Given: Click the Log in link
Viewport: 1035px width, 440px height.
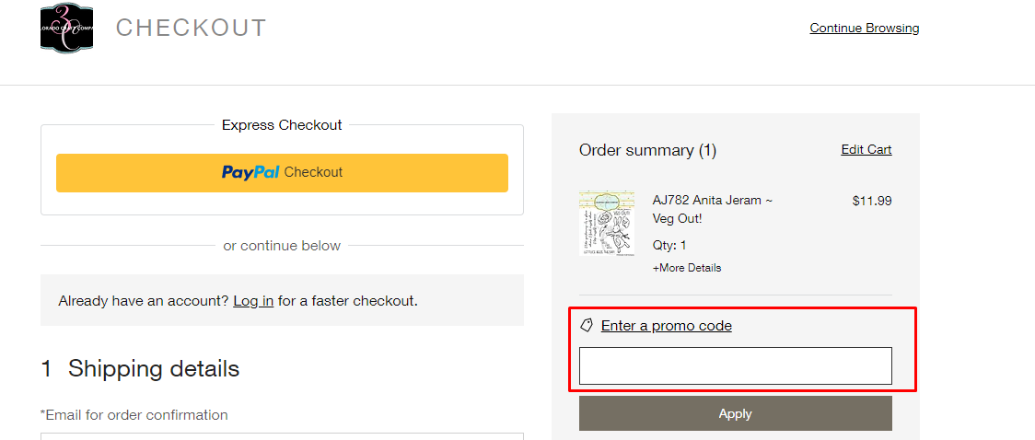Looking at the screenshot, I should click(x=253, y=301).
